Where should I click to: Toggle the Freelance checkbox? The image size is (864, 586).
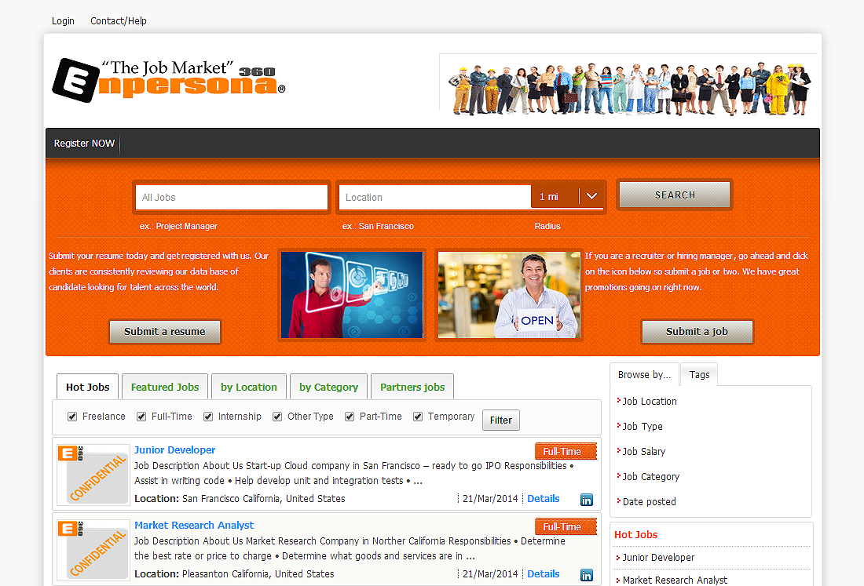tap(72, 417)
